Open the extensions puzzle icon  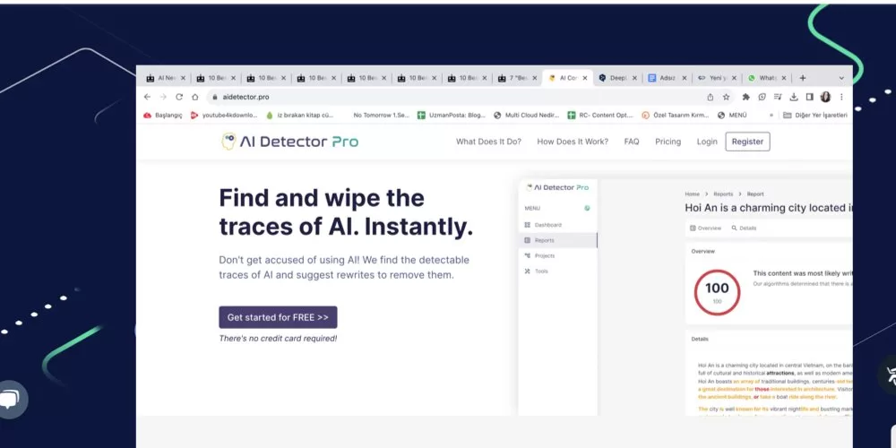[745, 97]
